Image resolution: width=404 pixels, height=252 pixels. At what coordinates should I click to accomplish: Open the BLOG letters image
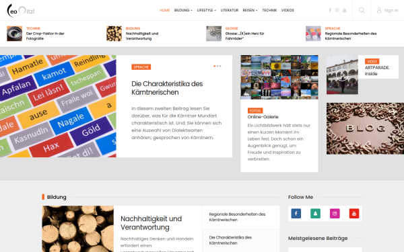[x=365, y=128]
